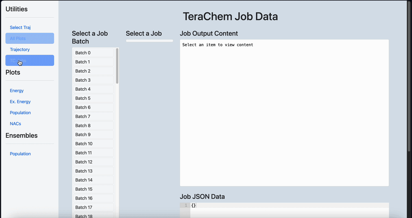Click the highlighted TC Jobs sidebar item
Image resolution: width=412 pixels, height=218 pixels.
pos(30,60)
